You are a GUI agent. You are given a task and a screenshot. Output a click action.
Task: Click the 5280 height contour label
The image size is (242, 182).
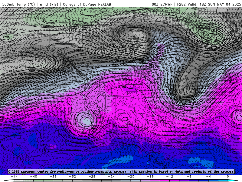pos(65,28)
